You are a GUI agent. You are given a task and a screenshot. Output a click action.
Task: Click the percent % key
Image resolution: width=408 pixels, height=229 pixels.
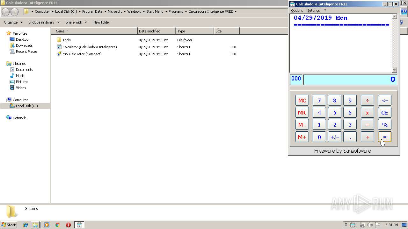[x=384, y=125]
